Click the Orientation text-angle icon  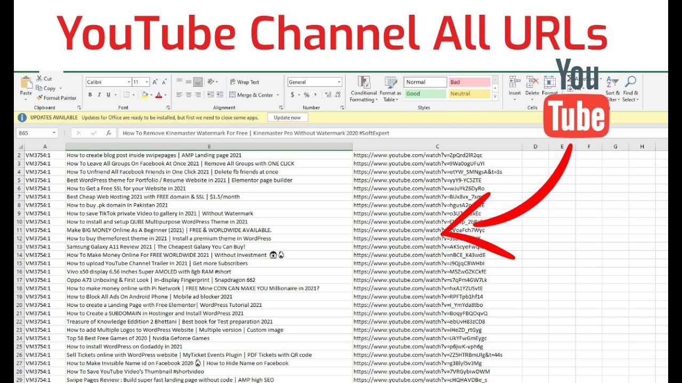212,82
